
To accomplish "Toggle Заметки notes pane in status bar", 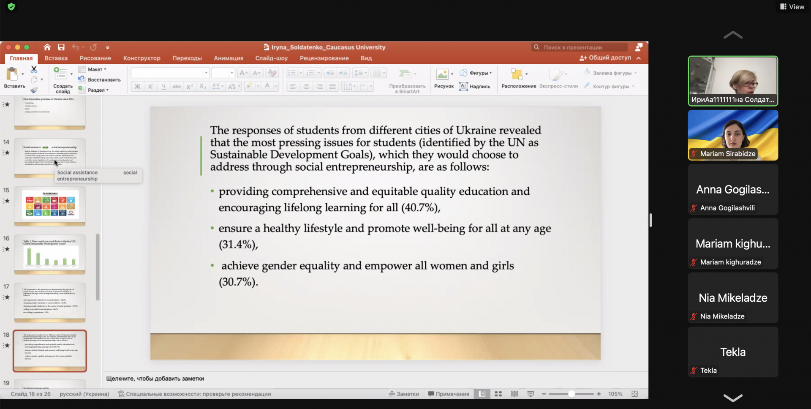I will click(404, 394).
